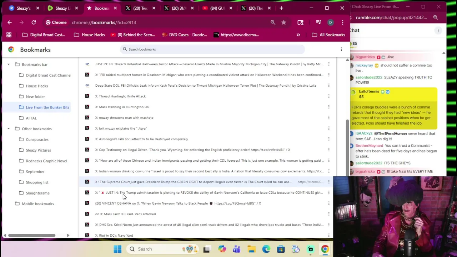
Task: Open the discmakers bookmark in bar
Action: (236, 35)
